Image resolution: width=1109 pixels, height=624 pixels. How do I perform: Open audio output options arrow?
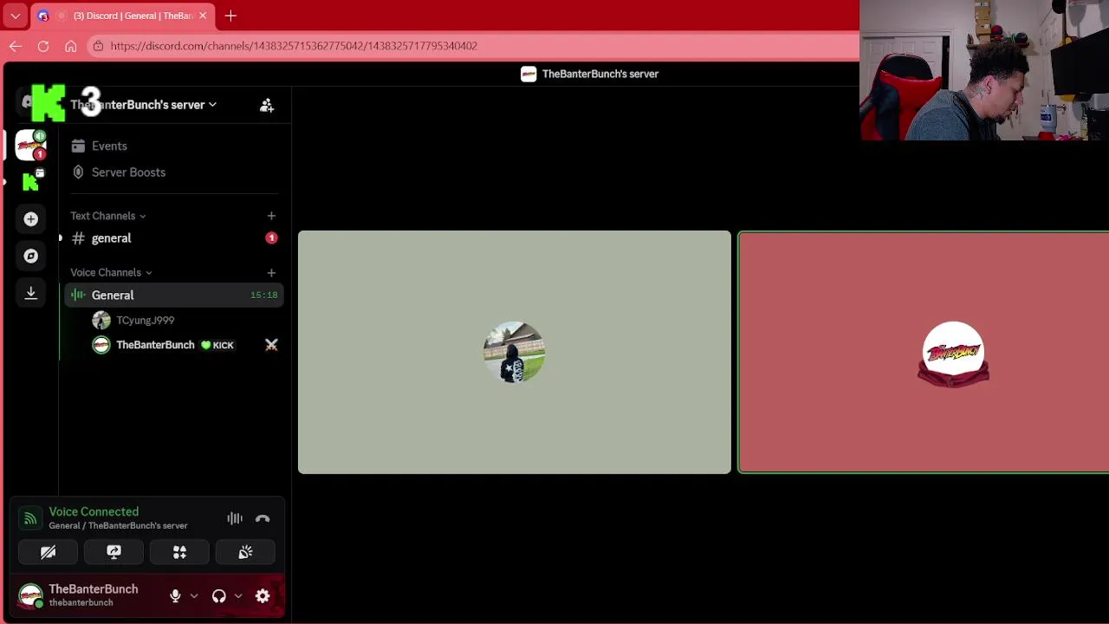pos(238,596)
